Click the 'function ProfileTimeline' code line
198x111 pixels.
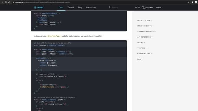51,100
